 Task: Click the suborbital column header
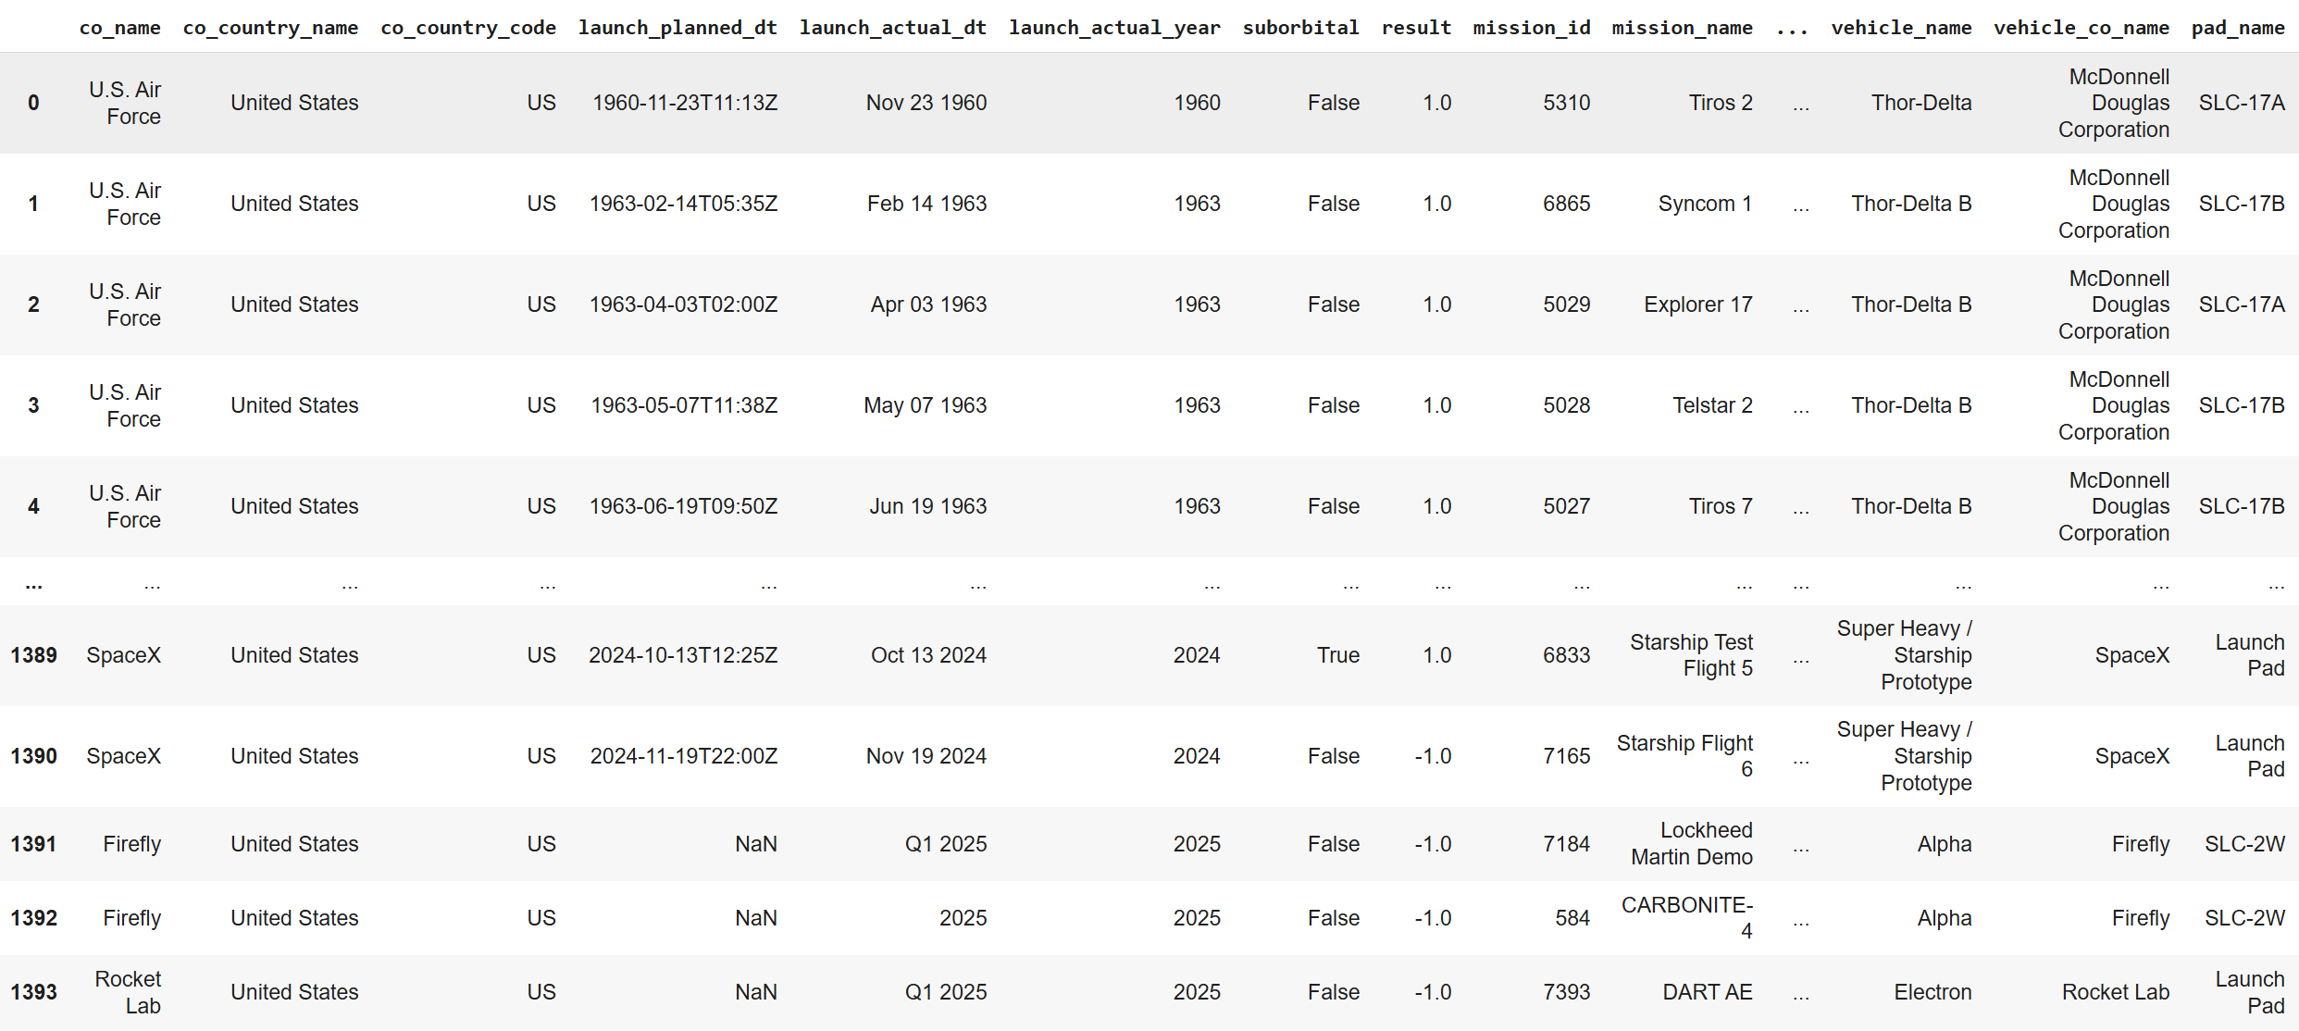click(1300, 28)
